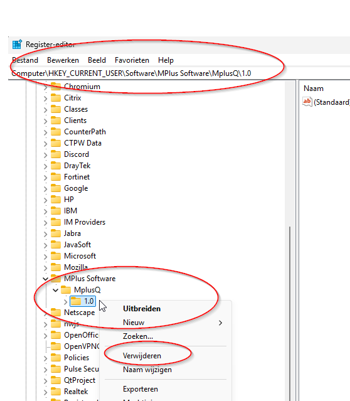Screen dimensions: 350x401
Task: Select the Fortinet folder icon
Action: click(x=56, y=177)
